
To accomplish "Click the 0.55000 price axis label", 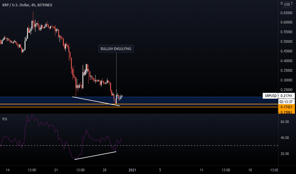I will (286, 32).
